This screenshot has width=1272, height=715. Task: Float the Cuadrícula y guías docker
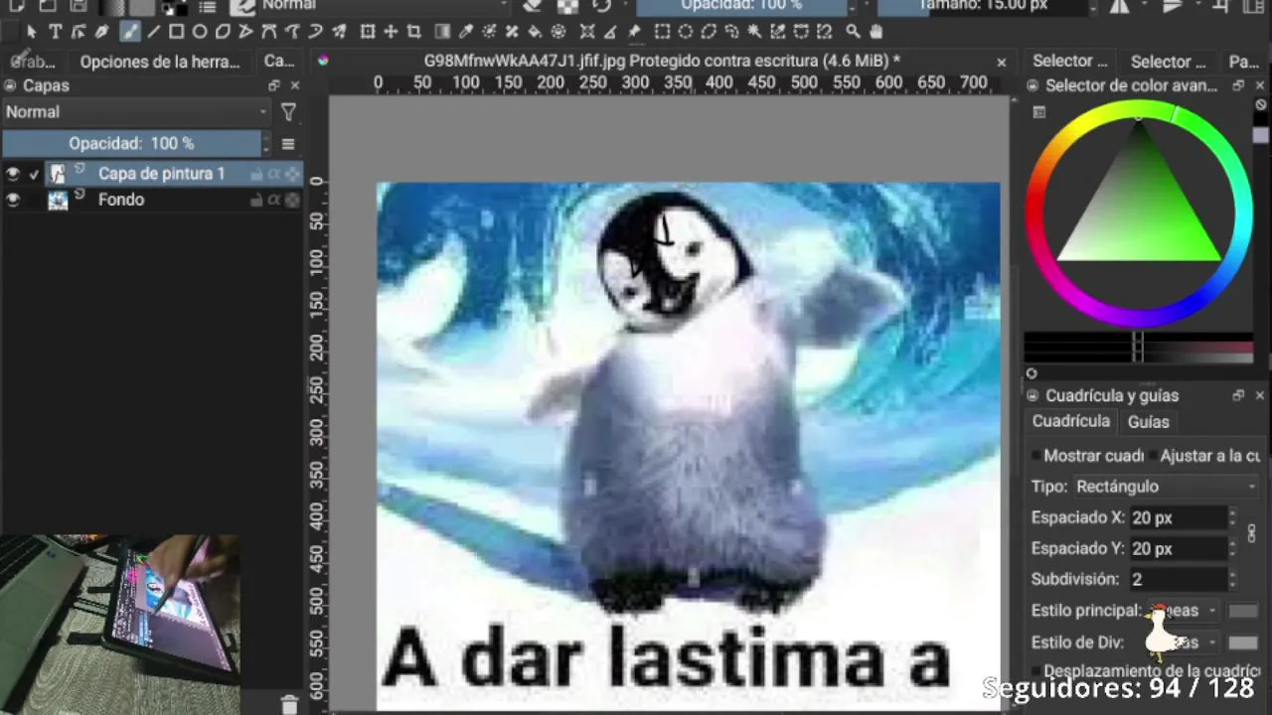1238,395
